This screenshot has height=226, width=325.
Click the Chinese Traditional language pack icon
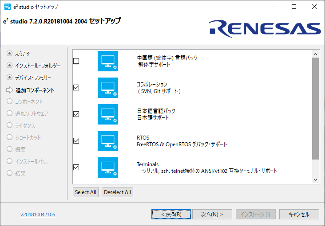click(x=108, y=61)
